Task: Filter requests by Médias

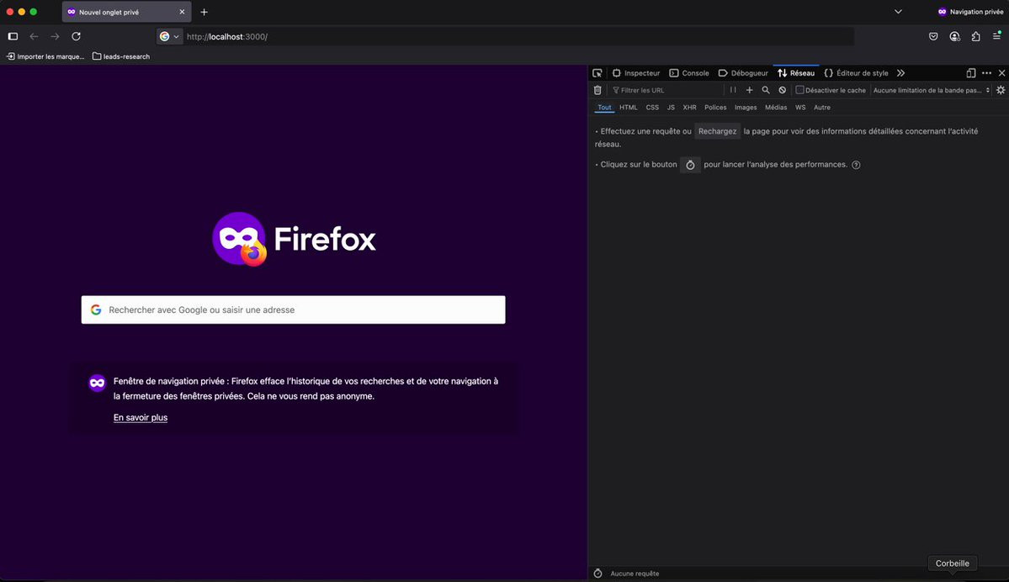Action: (x=775, y=108)
